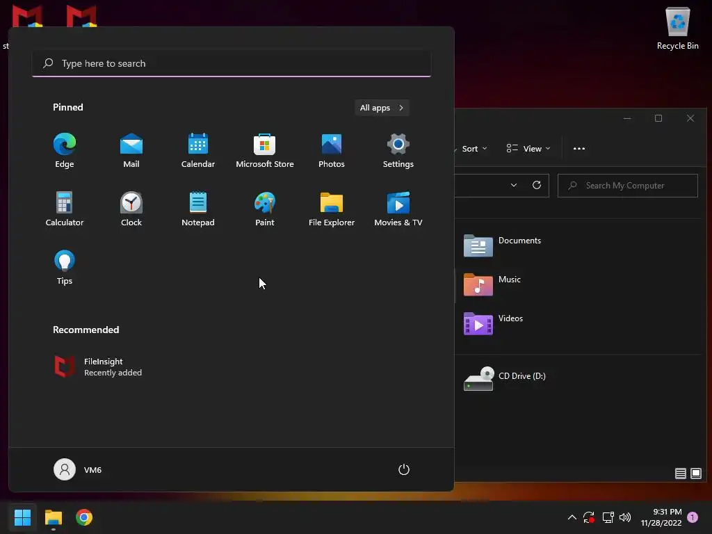The width and height of the screenshot is (712, 534).
Task: Open network status tray icon
Action: [x=608, y=517]
